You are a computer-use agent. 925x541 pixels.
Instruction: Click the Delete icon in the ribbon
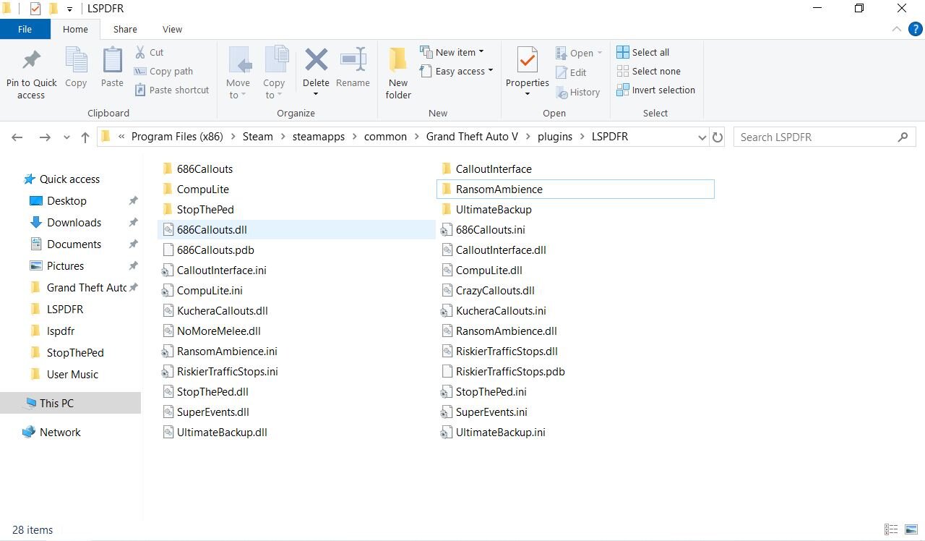click(x=316, y=61)
